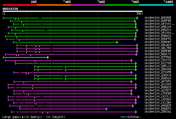Click the 586 query end position label
Viewport: 176px width, 119px height.
pos(139,13)
